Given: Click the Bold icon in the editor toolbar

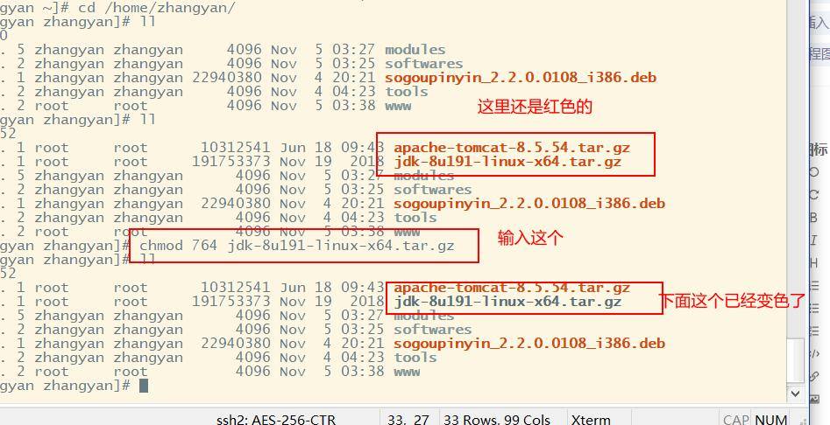Looking at the screenshot, I should click(x=814, y=218).
